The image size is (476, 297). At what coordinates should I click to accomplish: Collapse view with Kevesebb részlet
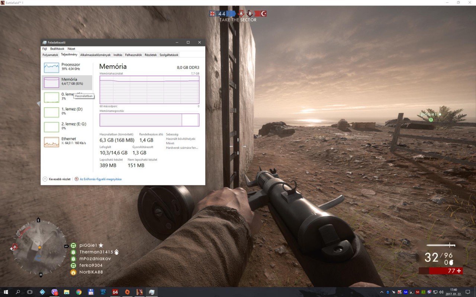(x=57, y=179)
